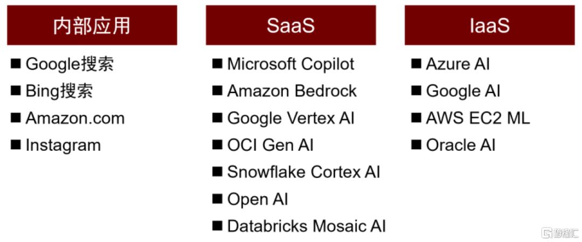
Task: Click Oracle AI list item
Action: [x=460, y=145]
